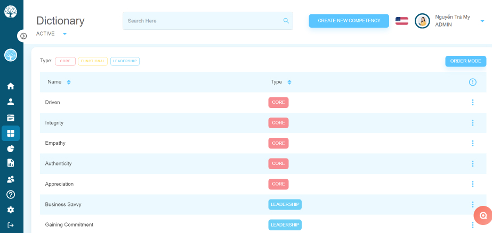
Task: Open the card/window icon in sidebar
Action: coord(11,118)
